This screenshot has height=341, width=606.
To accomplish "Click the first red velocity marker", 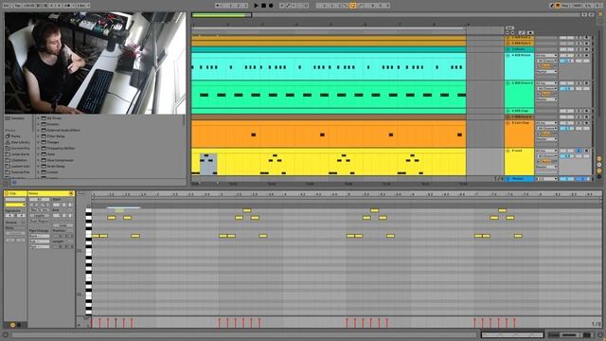I will (92, 322).
